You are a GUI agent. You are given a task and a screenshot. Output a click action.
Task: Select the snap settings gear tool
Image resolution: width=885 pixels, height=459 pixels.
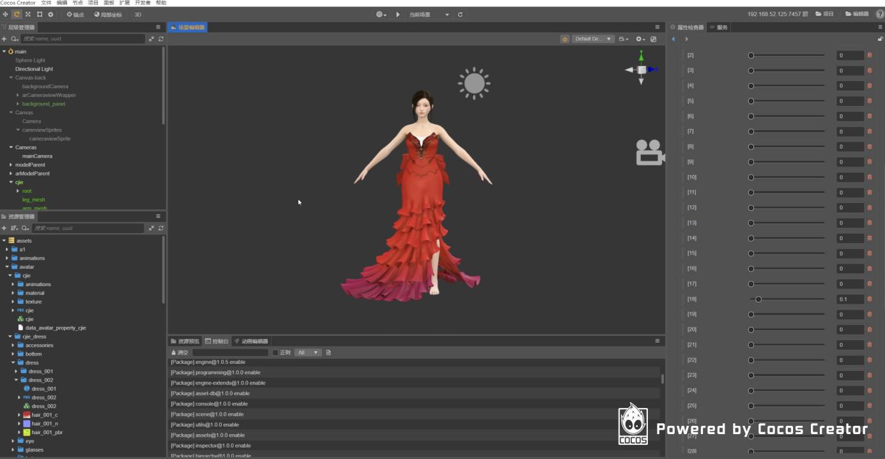click(51, 14)
